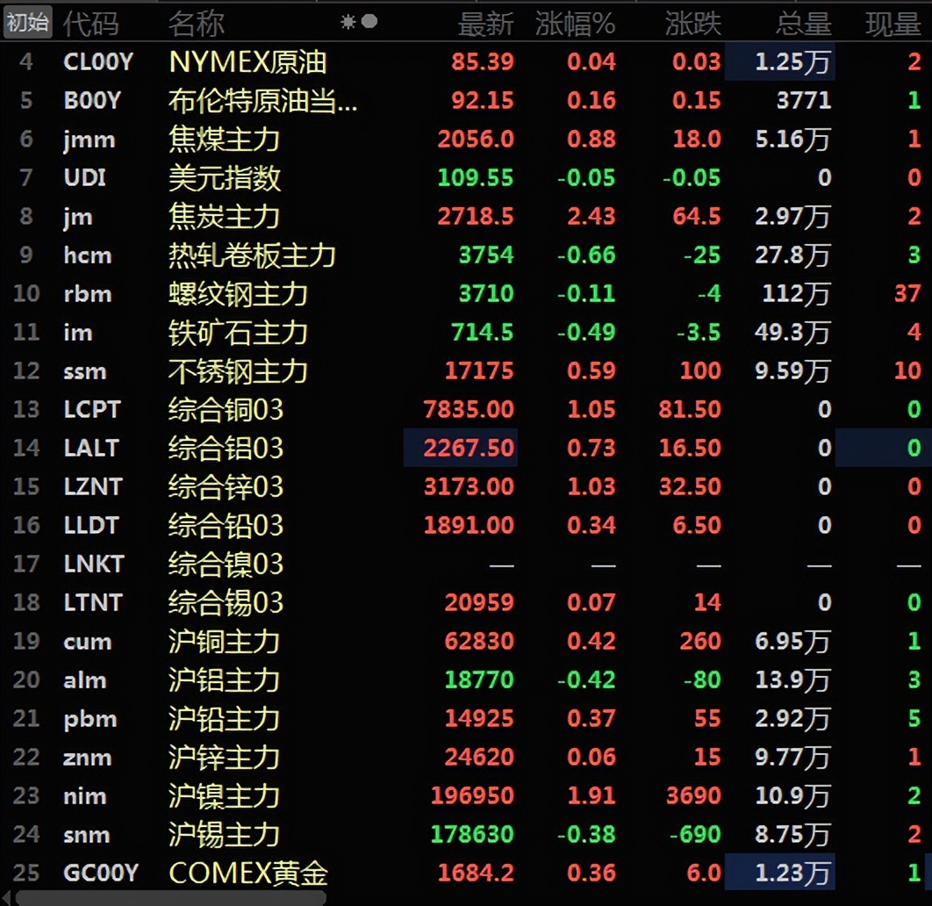This screenshot has width=932, height=906.
Task: Select the 综合铜03 row
Action: pos(466,410)
